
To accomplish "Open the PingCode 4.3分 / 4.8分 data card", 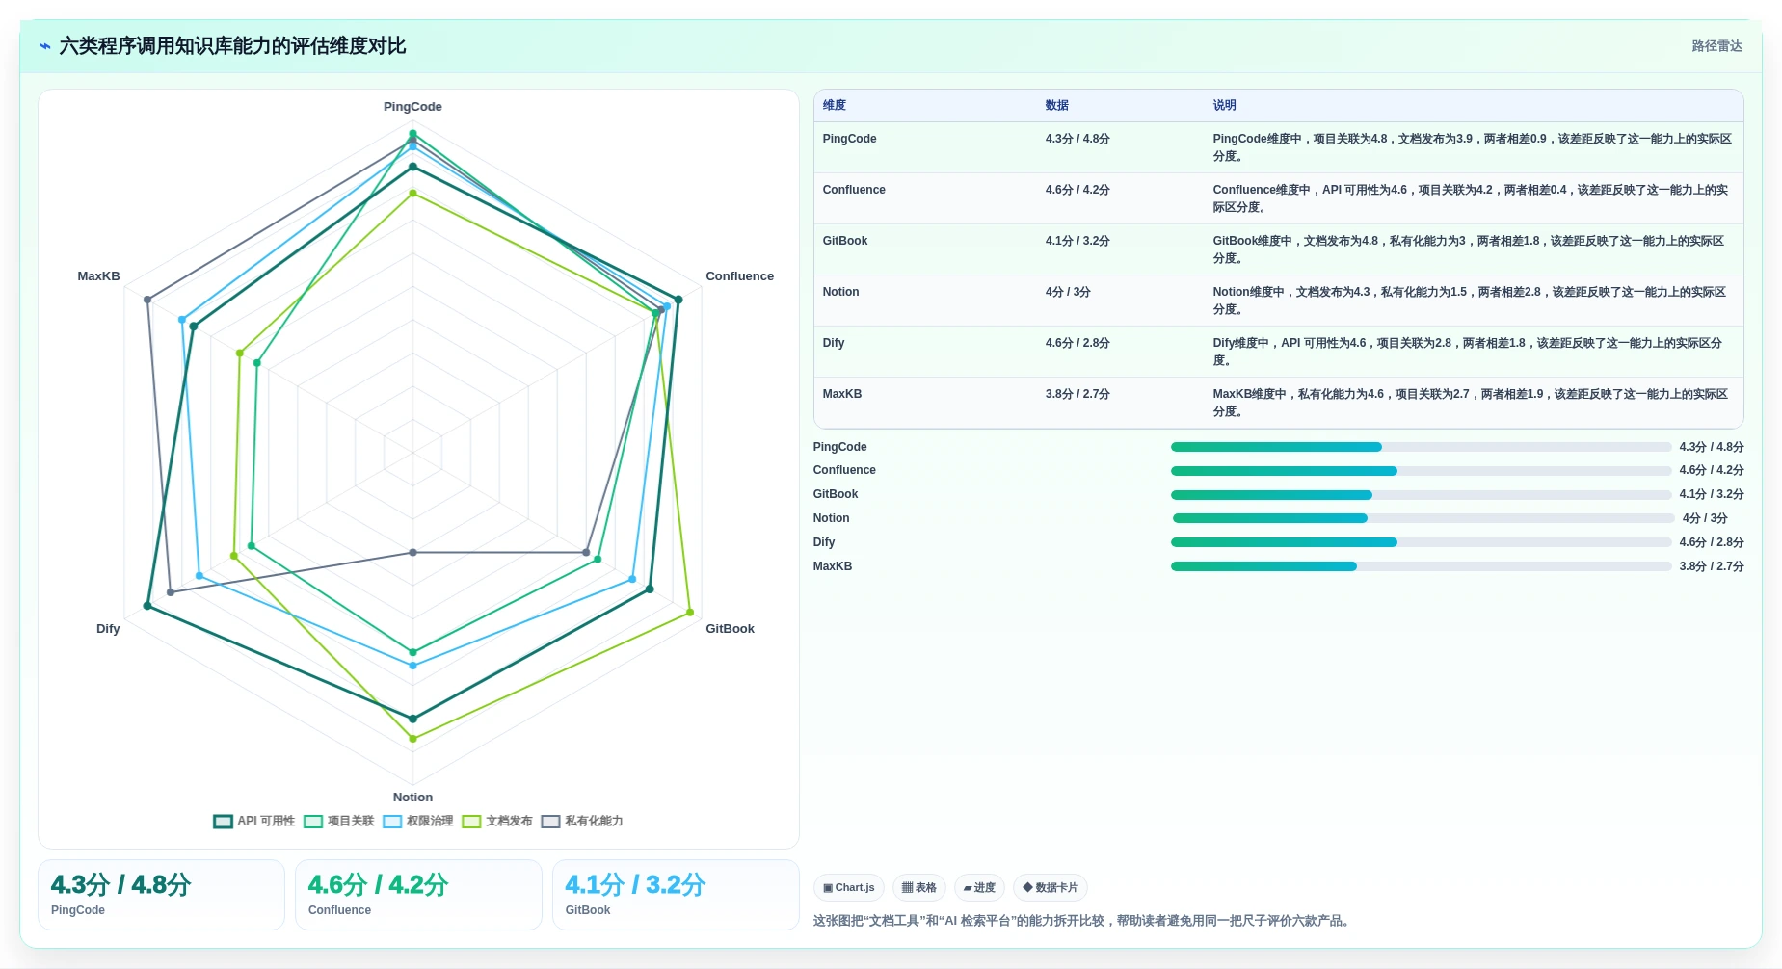I will pyautogui.click(x=161, y=895).
